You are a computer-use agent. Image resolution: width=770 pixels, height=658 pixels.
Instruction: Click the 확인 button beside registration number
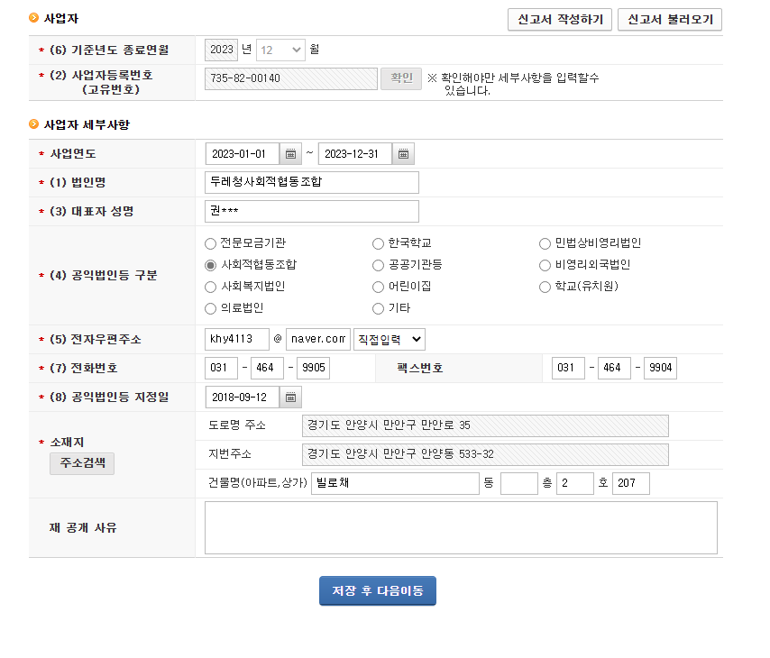pyautogui.click(x=400, y=78)
